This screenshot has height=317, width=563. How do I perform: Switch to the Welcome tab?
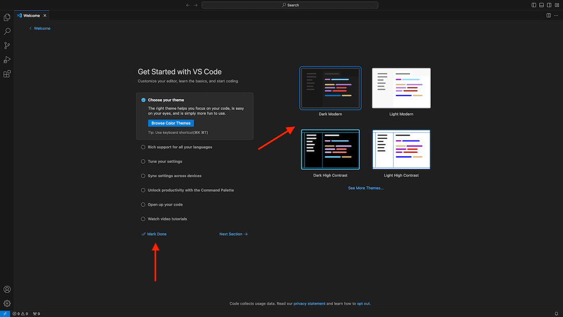(x=31, y=16)
